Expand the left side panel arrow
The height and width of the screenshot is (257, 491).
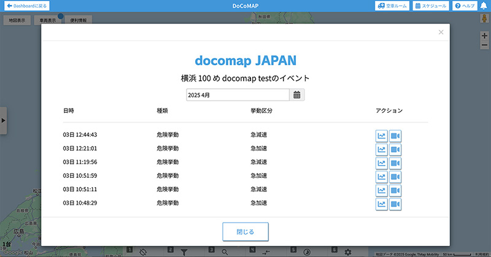pos(3,121)
